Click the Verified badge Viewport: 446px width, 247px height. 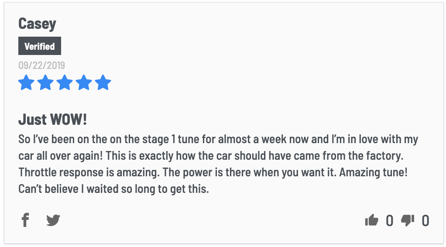click(x=40, y=46)
